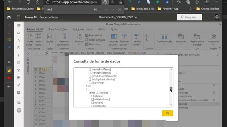Open the browser settings ellipsis menu
This screenshot has height=127, width=227.
point(216,2)
